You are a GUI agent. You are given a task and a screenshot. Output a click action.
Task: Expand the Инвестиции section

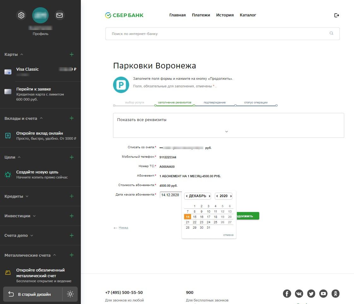pyautogui.click(x=34, y=216)
